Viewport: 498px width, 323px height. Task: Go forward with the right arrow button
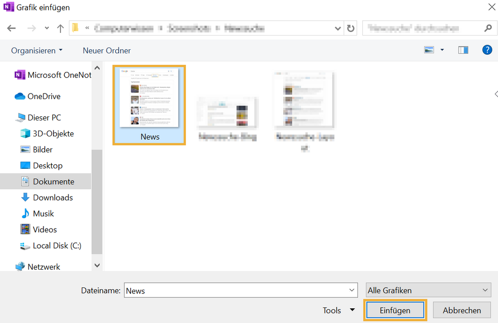tap(32, 29)
